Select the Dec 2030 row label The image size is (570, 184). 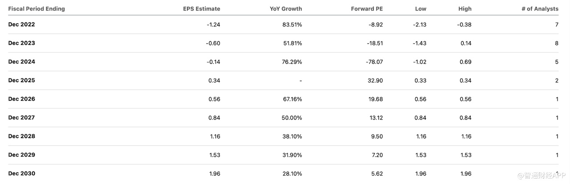pyautogui.click(x=21, y=174)
